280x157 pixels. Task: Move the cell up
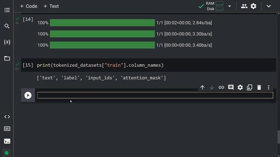(202, 87)
